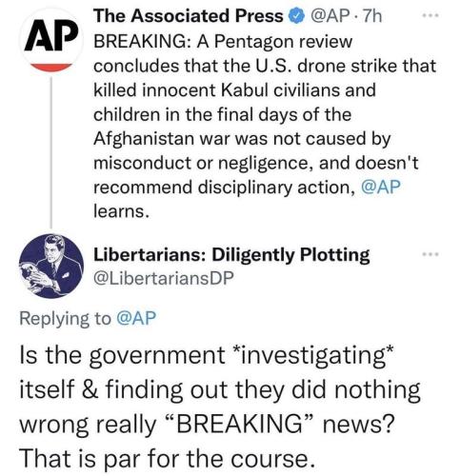The height and width of the screenshot is (476, 460).
Task: Click the reply text about government investigating itself
Action: point(220,407)
